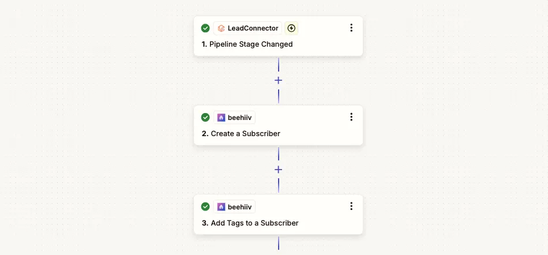The width and height of the screenshot is (548, 255).
Task: Click green checkmark on Create a Subscriber step
Action: 205,117
